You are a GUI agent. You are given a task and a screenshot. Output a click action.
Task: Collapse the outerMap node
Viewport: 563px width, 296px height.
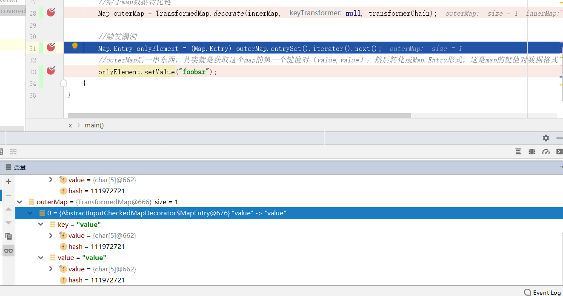click(x=20, y=202)
